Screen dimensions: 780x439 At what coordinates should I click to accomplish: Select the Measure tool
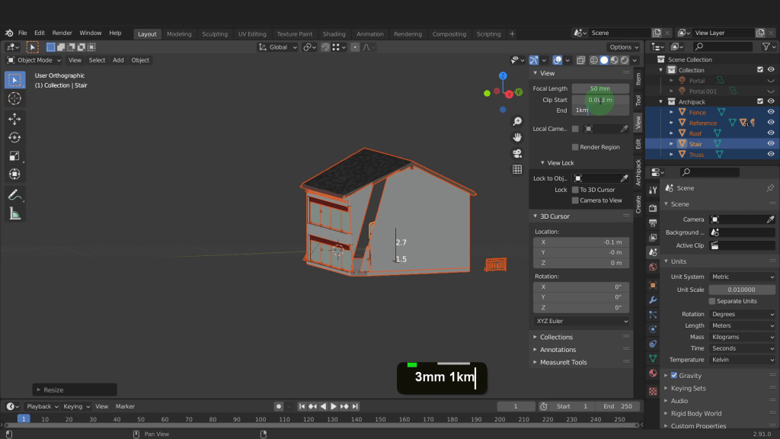point(14,214)
